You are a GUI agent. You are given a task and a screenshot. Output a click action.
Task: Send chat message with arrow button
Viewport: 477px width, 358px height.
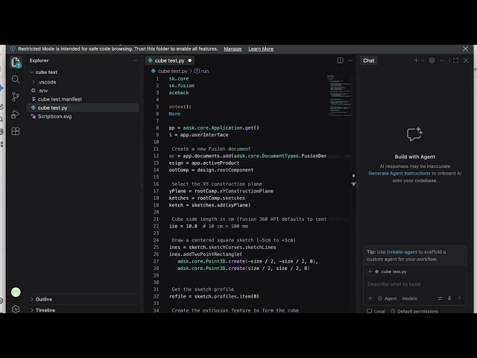(459, 298)
